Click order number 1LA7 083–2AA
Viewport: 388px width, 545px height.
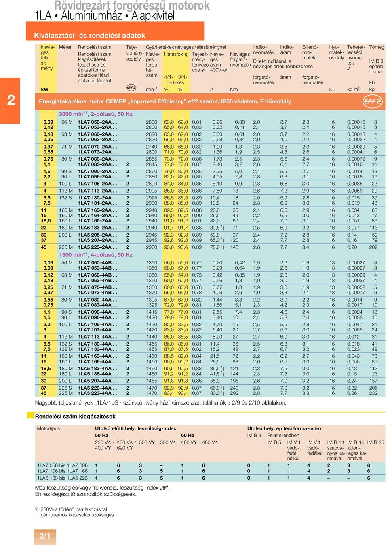pos(97,164)
